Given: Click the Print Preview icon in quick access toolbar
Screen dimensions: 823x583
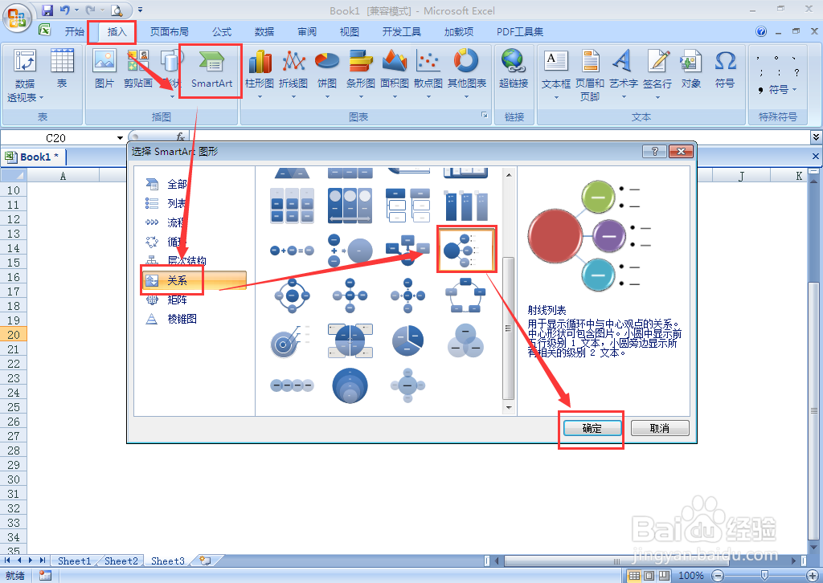Looking at the screenshot, I should [117, 10].
